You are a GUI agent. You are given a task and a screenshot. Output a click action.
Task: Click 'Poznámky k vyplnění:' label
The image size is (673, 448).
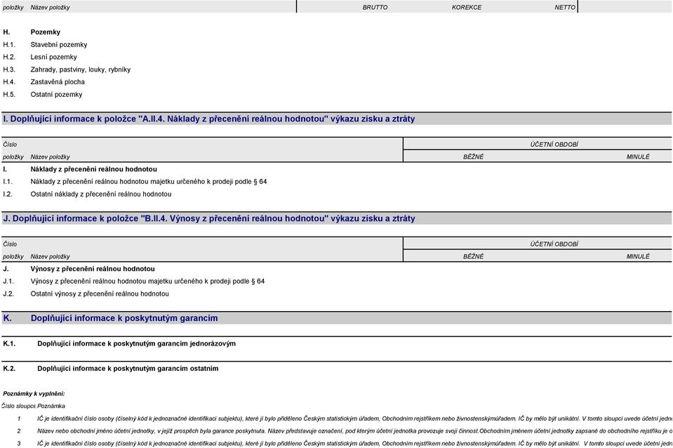point(34,393)
